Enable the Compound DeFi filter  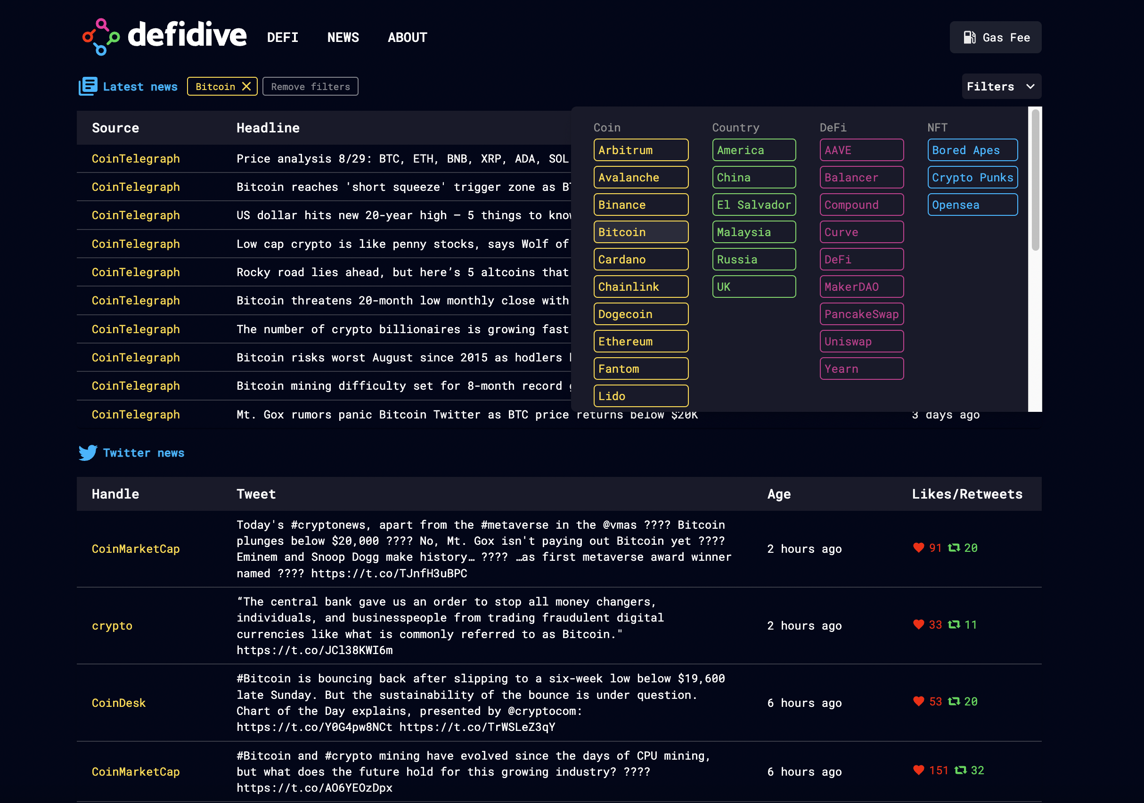coord(861,205)
